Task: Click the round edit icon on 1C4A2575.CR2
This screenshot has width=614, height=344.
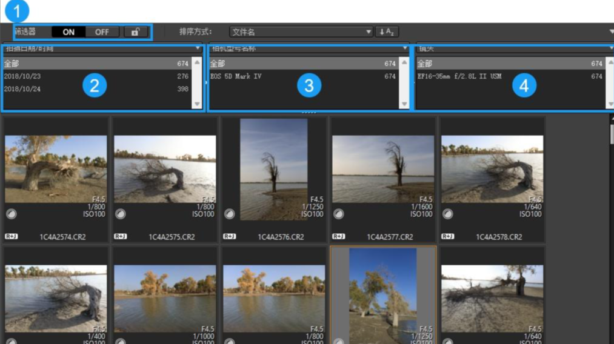Action: coord(121,214)
